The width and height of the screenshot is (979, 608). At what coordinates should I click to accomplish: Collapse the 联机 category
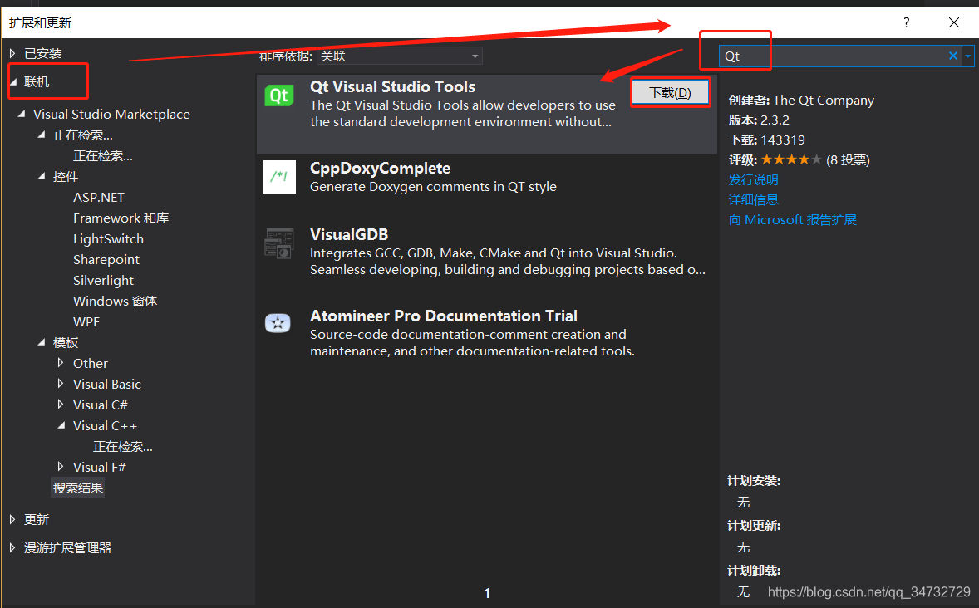(13, 81)
